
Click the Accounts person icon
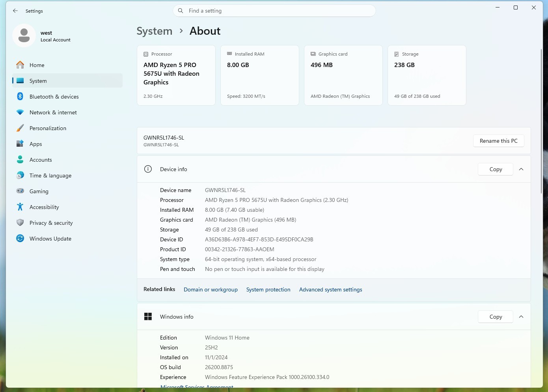[x=20, y=160]
